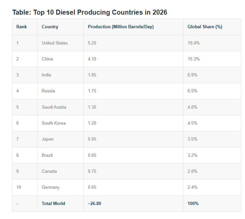Click rank number 4 in Russia row
This screenshot has height=219, width=245.
click(x=18, y=91)
